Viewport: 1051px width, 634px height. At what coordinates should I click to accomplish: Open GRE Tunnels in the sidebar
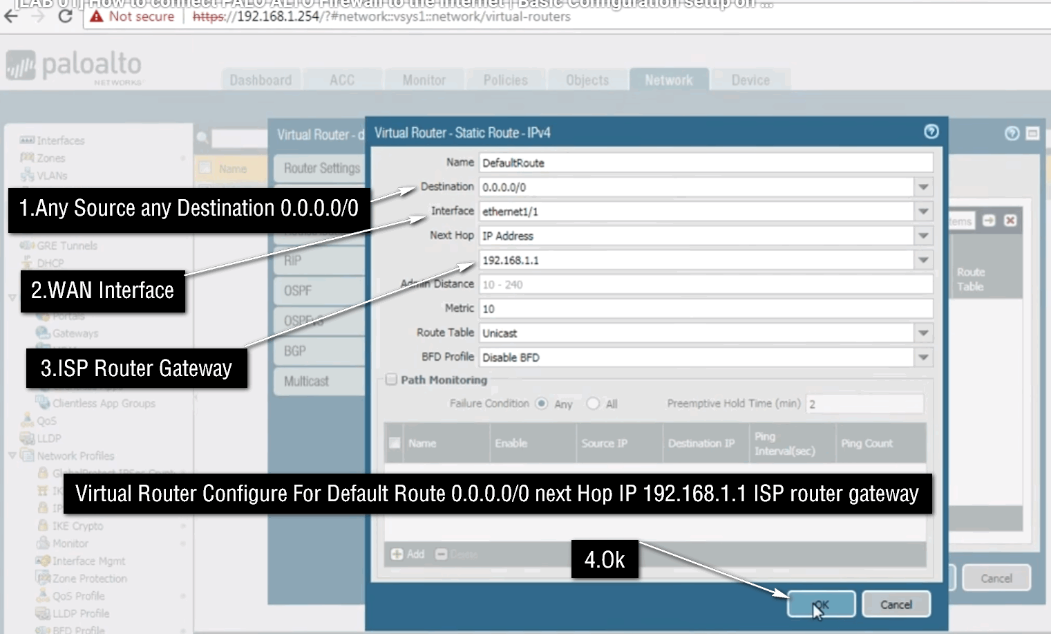pyautogui.click(x=67, y=245)
